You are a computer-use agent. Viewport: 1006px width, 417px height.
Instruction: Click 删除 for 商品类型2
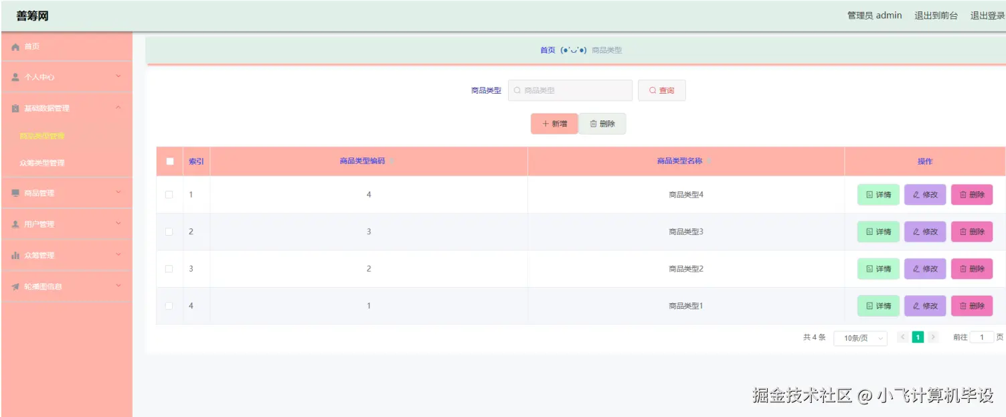tap(972, 269)
